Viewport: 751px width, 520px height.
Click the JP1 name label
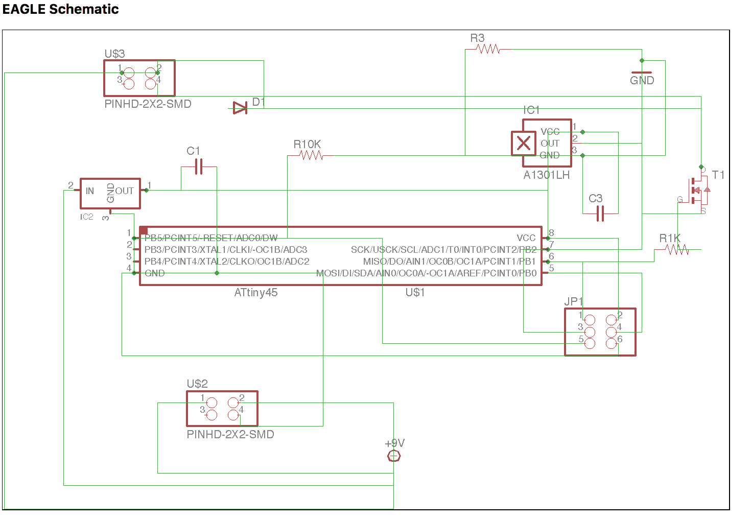[573, 301]
